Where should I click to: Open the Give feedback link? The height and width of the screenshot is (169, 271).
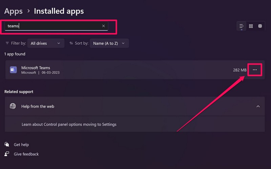(x=26, y=154)
